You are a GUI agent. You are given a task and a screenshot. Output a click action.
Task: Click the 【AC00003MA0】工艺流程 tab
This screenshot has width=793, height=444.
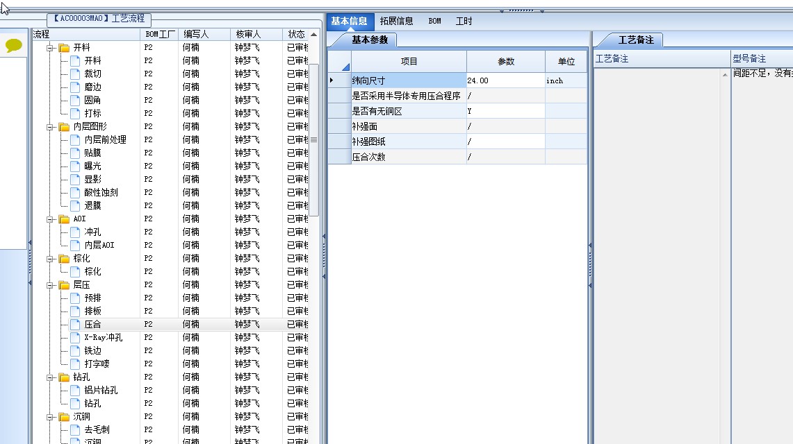(99, 19)
